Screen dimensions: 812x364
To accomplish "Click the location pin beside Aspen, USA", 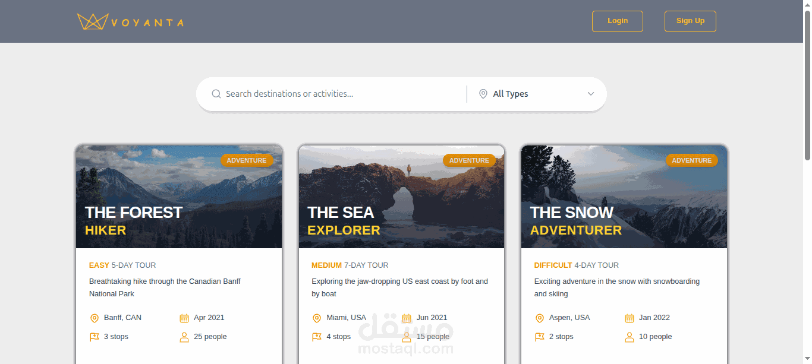I will click(x=540, y=318).
